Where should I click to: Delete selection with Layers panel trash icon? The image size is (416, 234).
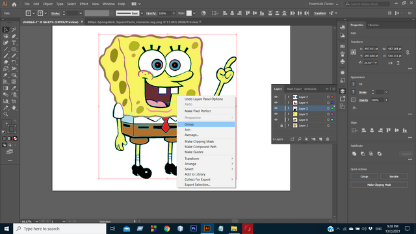(328, 139)
